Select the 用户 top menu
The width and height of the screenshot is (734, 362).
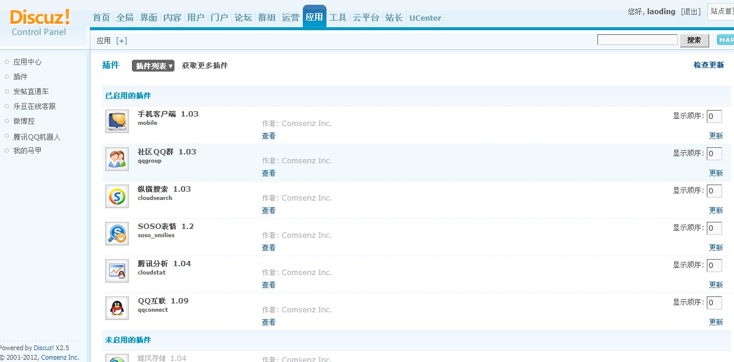(196, 18)
